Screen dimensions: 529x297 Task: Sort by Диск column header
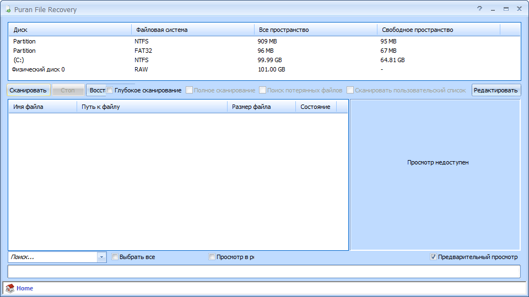tap(70, 30)
